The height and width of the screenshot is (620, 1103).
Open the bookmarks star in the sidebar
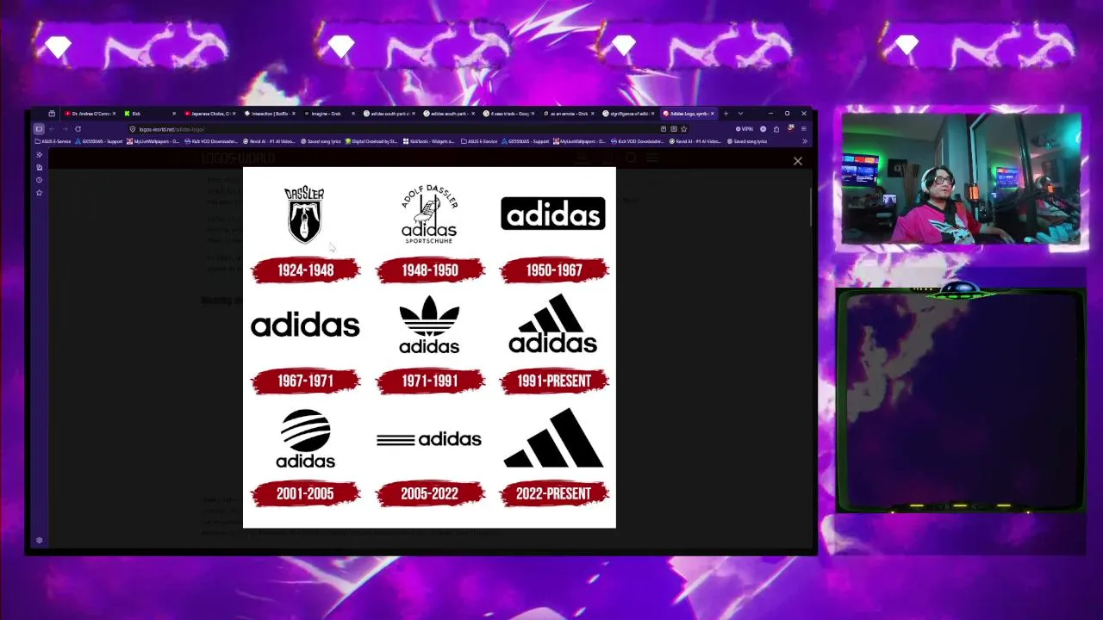(x=39, y=193)
